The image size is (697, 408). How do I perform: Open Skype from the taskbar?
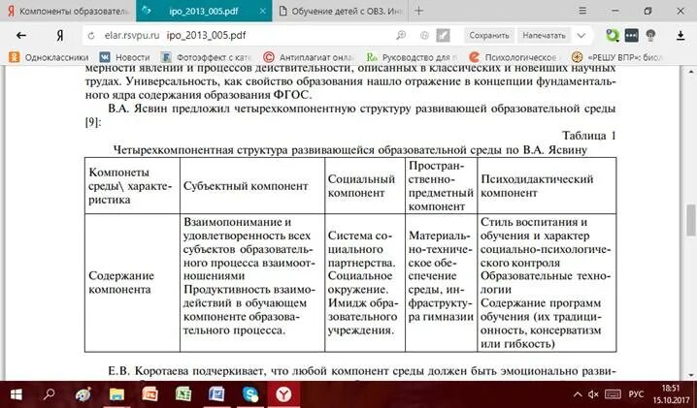click(x=250, y=394)
